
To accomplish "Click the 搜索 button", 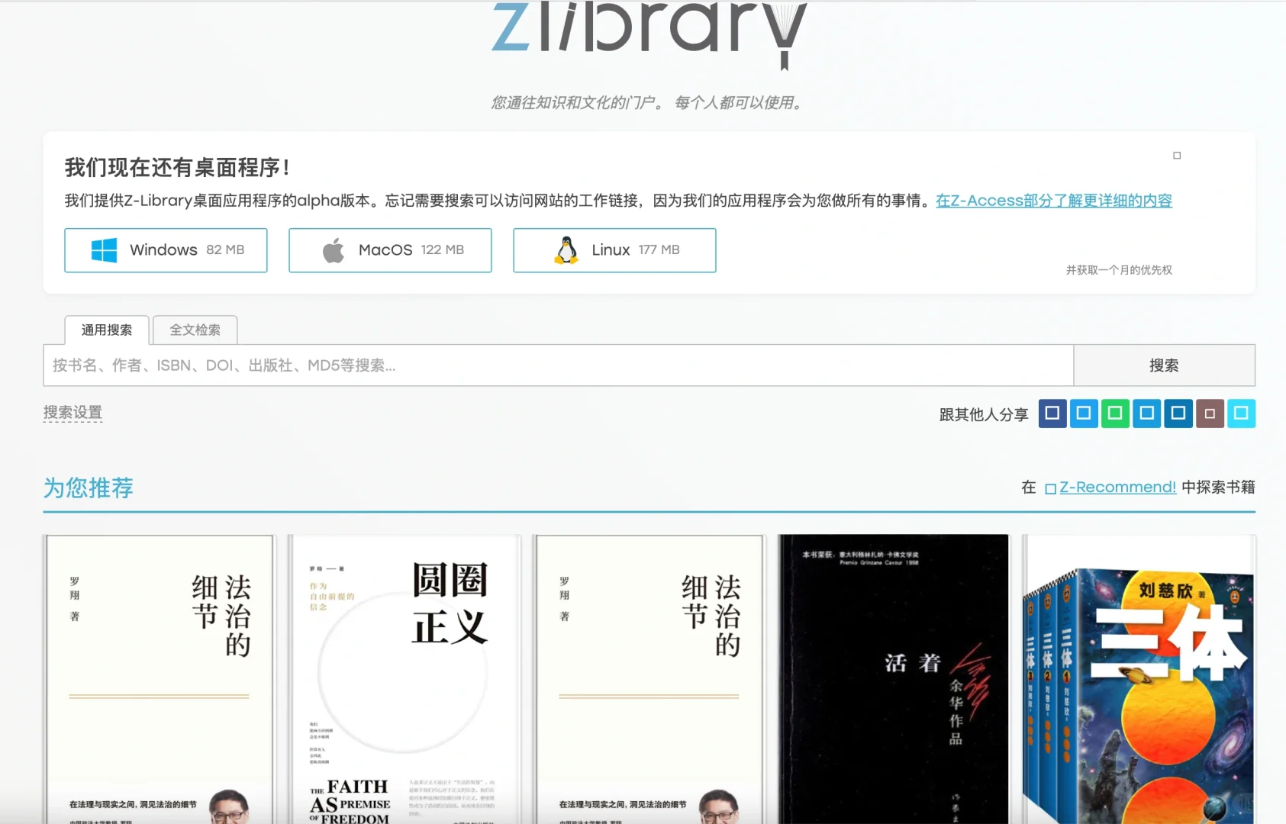I will 1164,365.
